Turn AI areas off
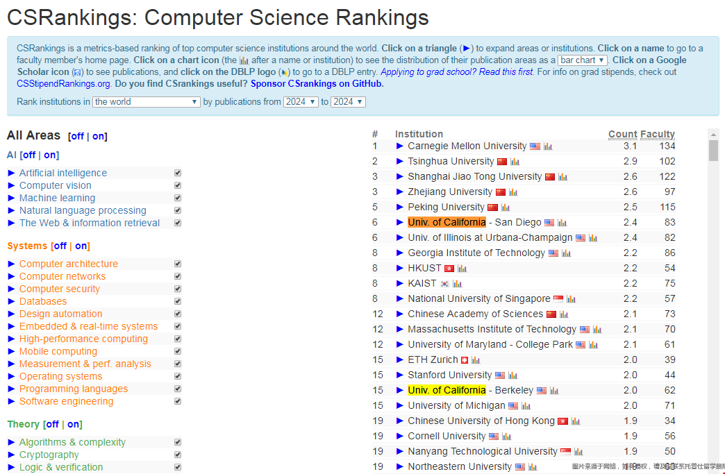The image size is (725, 474). (x=29, y=155)
